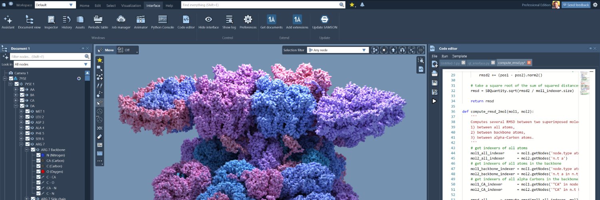Select the ruler measurement tool

(100, 153)
